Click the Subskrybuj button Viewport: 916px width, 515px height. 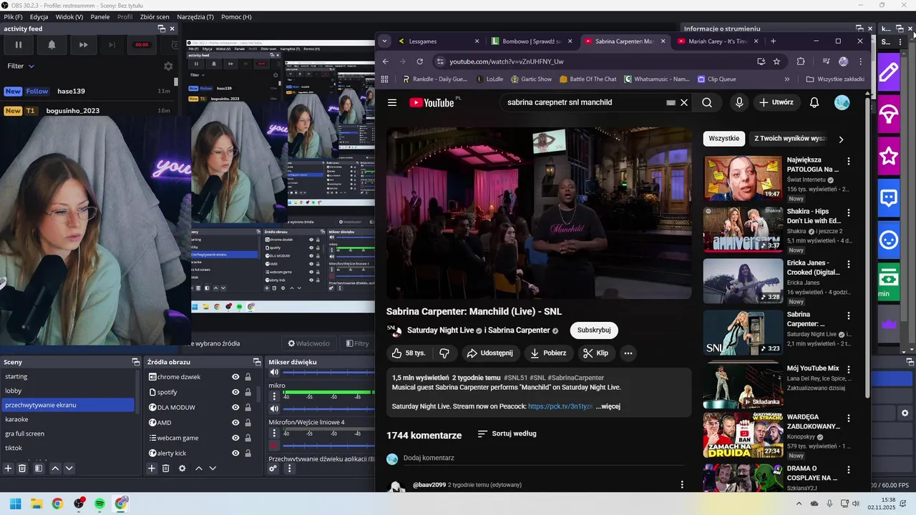(x=594, y=330)
